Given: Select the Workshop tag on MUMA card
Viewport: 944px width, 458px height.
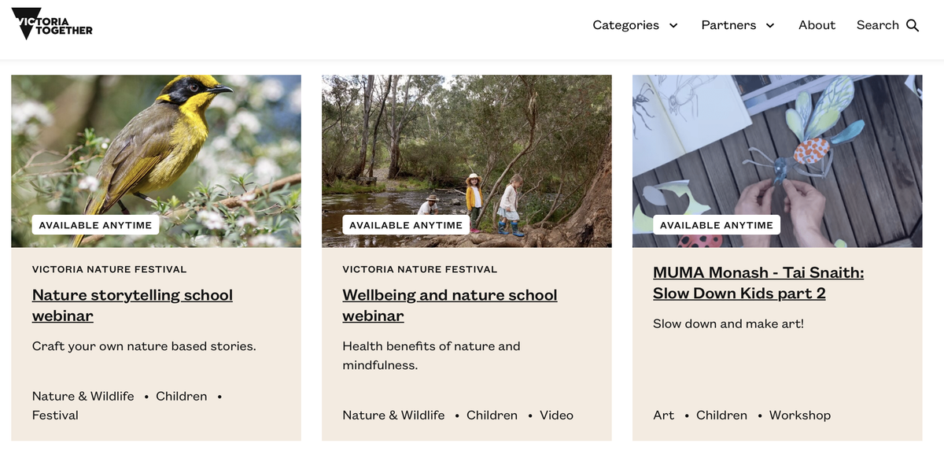Looking at the screenshot, I should point(799,415).
